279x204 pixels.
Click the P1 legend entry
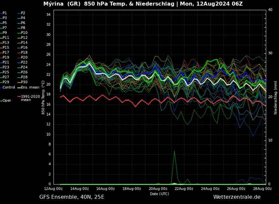5,13
